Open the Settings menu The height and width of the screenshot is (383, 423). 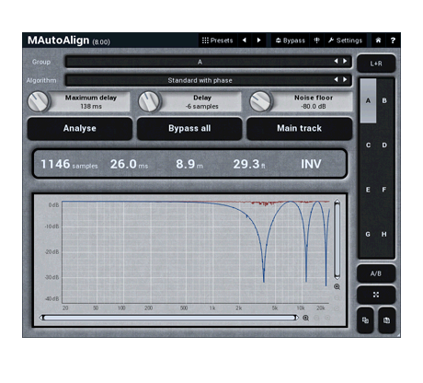tap(345, 41)
